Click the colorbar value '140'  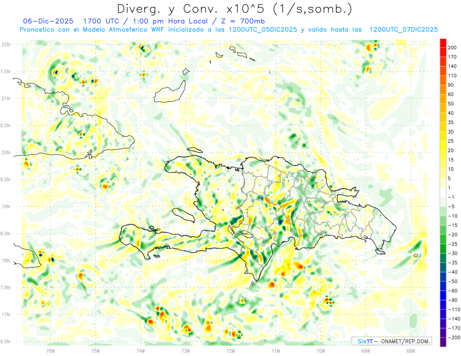pyautogui.click(x=453, y=66)
